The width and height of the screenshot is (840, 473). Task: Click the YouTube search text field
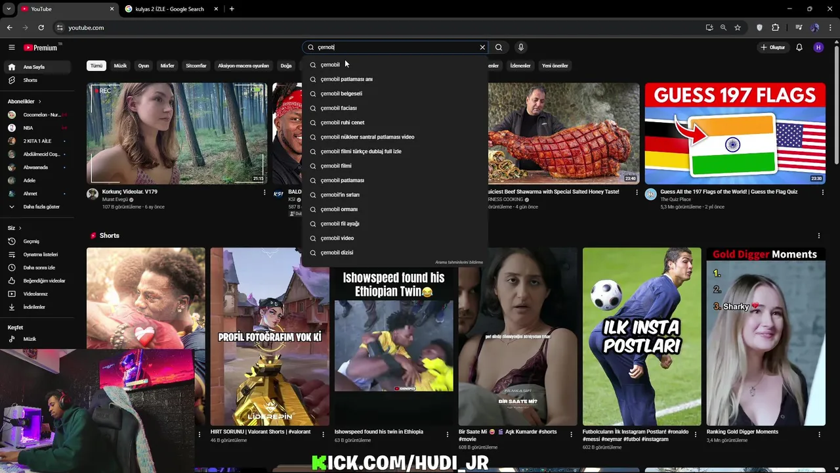[396, 47]
